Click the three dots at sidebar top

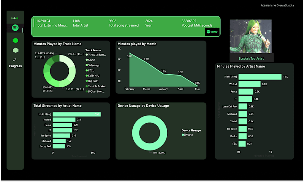click(14, 18)
